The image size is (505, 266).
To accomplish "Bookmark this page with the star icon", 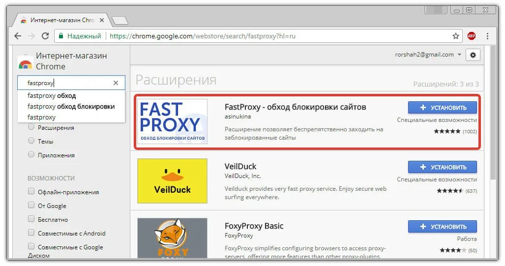I will 455,36.
